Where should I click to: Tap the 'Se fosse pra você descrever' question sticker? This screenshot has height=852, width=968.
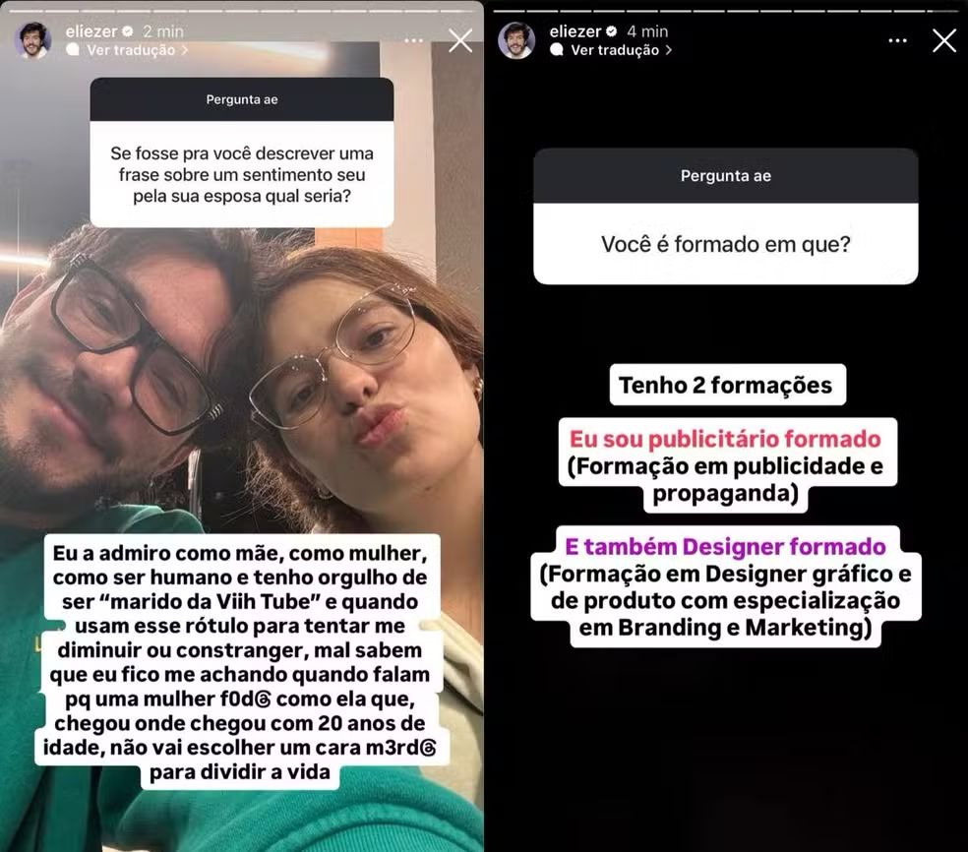[242, 152]
